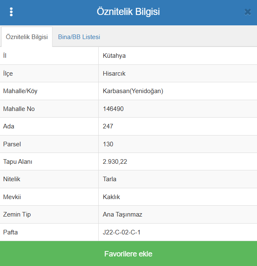Click the Tapu Alanı value 2.930,22

pos(115,162)
